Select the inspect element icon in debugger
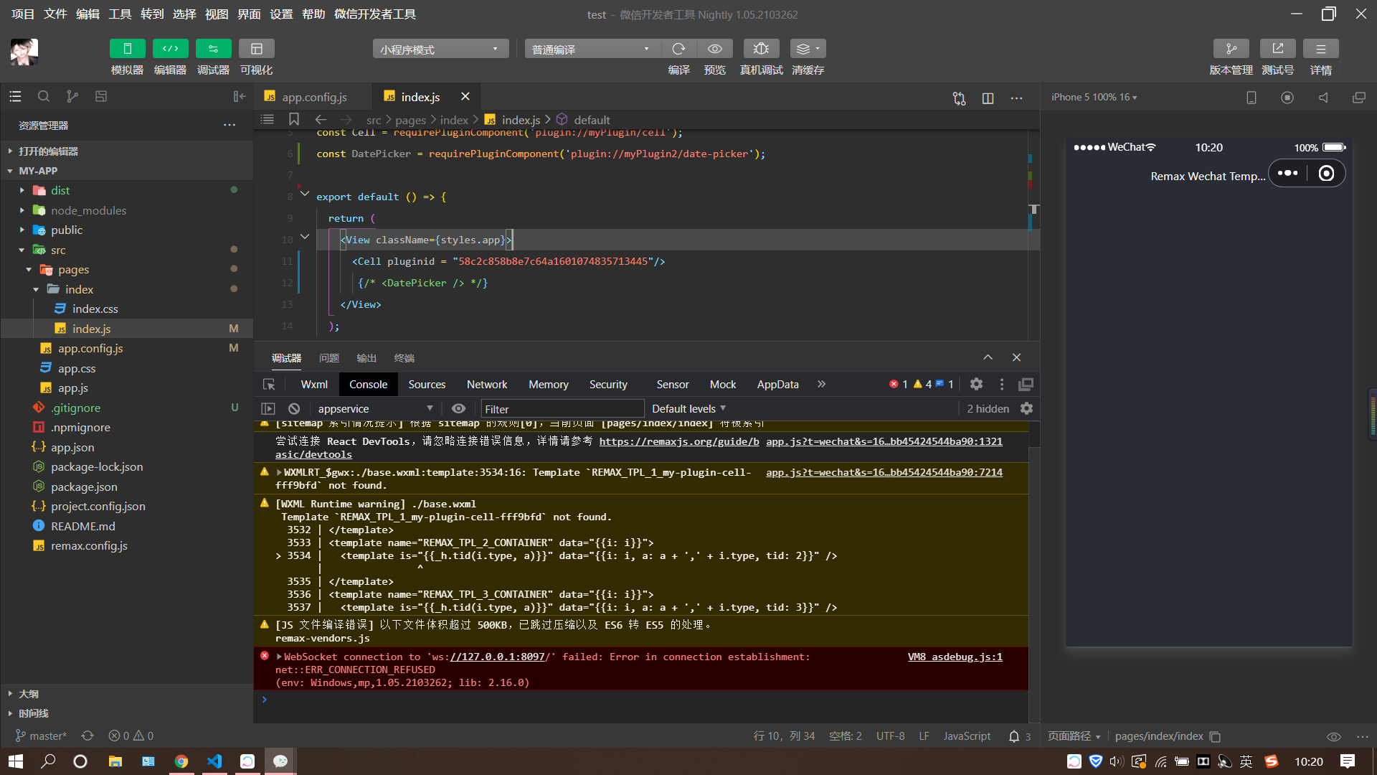This screenshot has width=1377, height=775. 268,384
